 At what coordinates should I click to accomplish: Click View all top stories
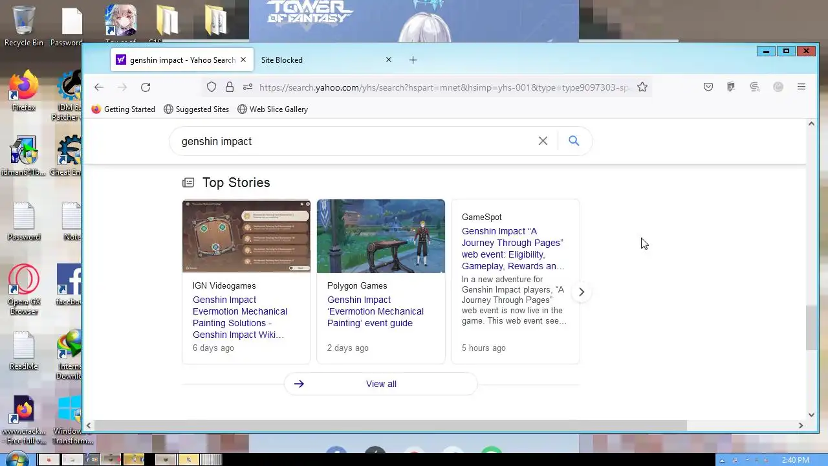click(x=381, y=384)
